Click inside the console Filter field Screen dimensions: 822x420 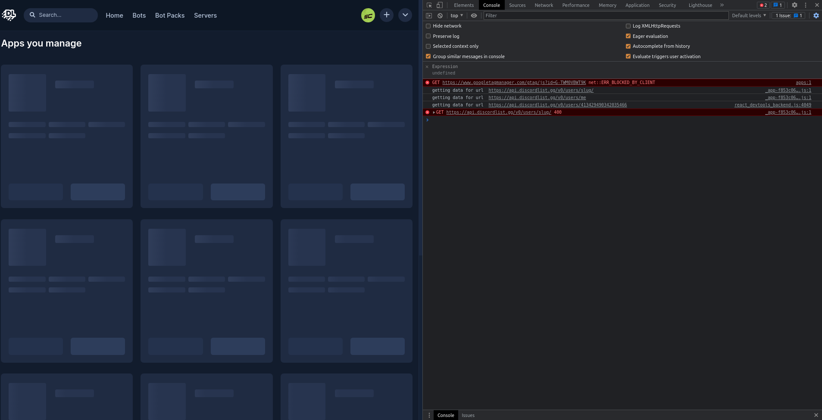click(x=560, y=15)
